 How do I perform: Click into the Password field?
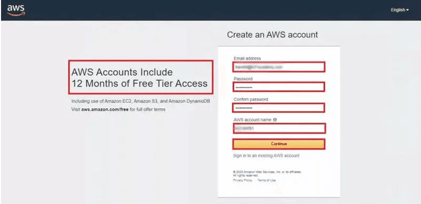point(279,87)
